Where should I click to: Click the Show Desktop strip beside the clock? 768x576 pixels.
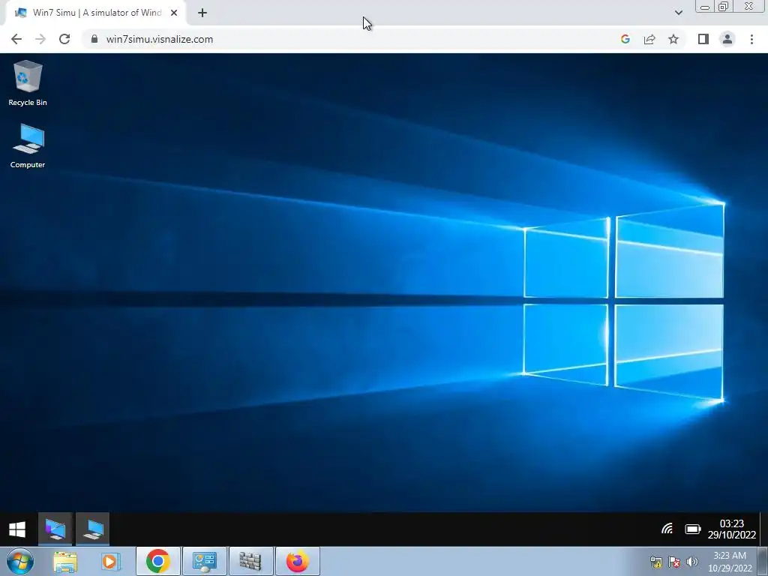(763, 561)
